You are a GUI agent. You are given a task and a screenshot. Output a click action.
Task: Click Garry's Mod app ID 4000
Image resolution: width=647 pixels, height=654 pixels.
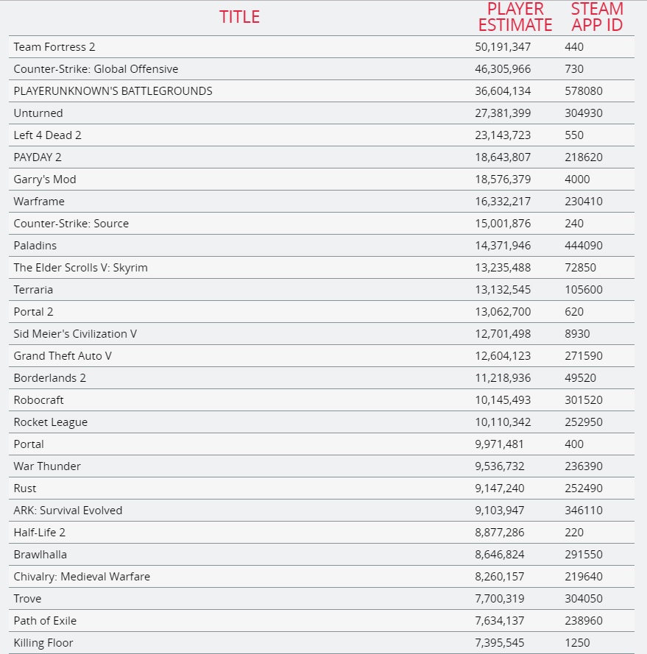(x=577, y=180)
